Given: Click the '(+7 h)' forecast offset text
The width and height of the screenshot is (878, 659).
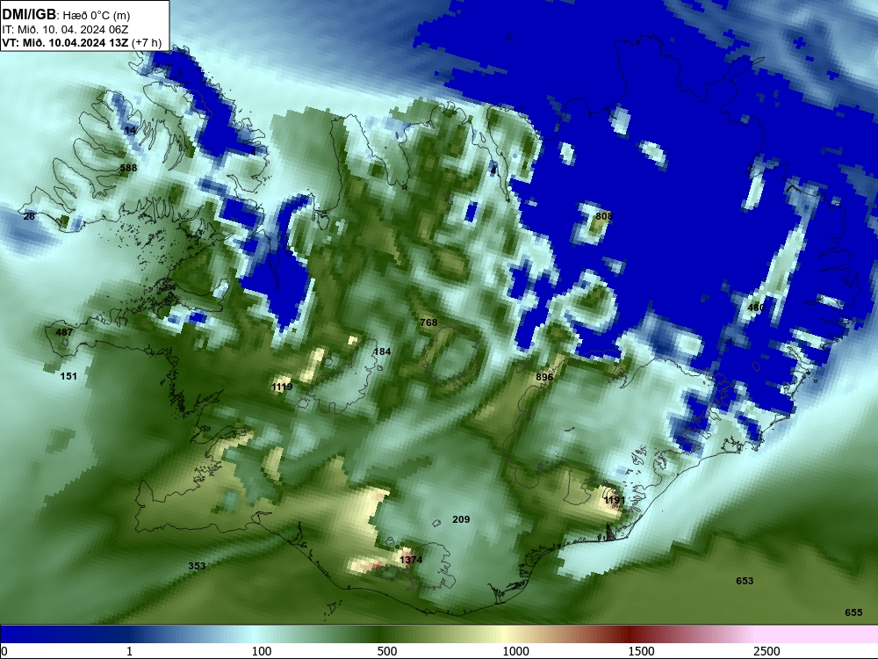Looking at the screenshot, I should (147, 42).
